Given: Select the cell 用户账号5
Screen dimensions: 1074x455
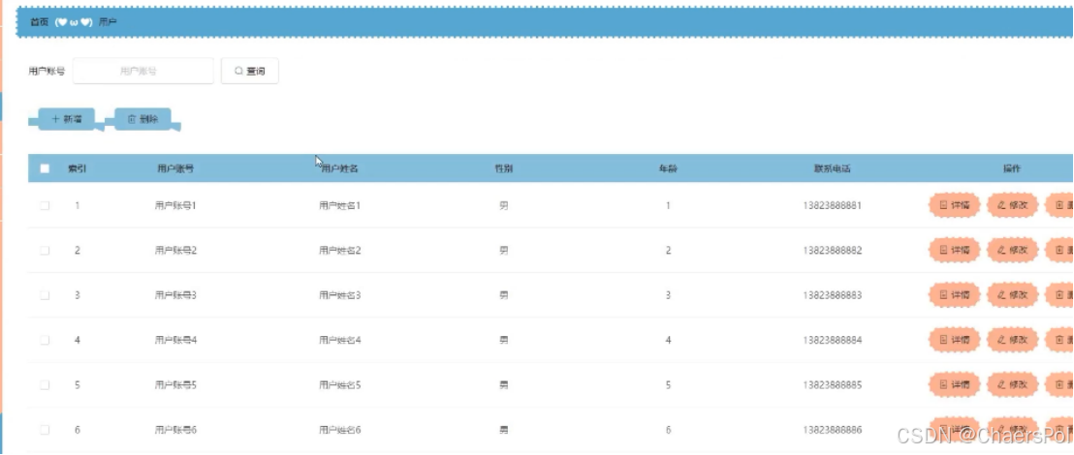Looking at the screenshot, I should click(x=175, y=385).
